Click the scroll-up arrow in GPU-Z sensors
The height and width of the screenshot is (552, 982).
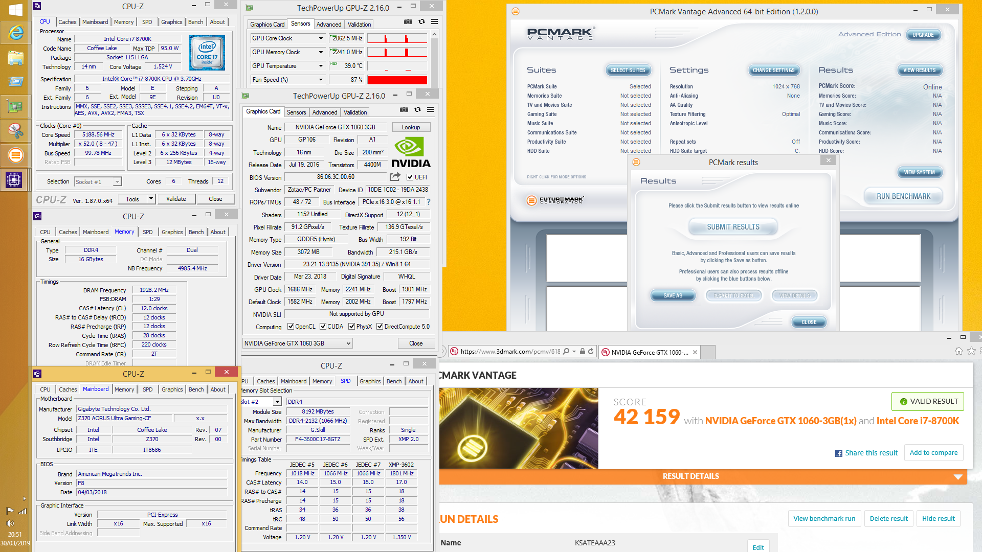(x=434, y=35)
